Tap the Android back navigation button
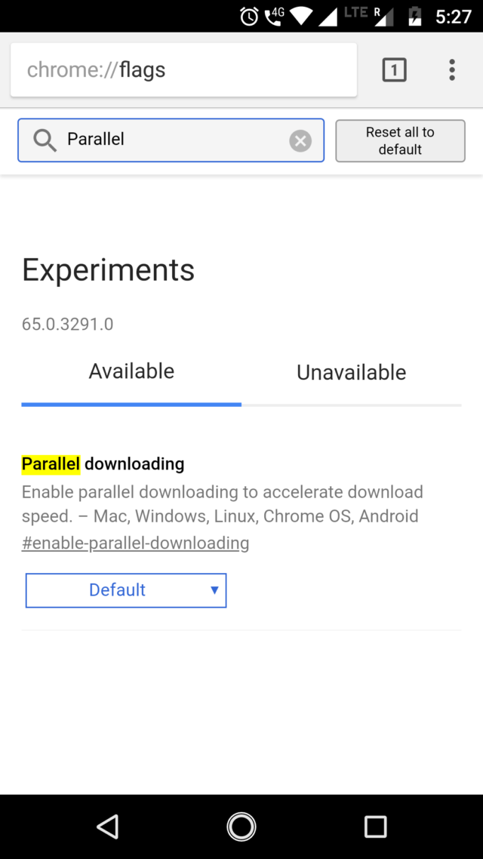The height and width of the screenshot is (859, 483). point(107,827)
